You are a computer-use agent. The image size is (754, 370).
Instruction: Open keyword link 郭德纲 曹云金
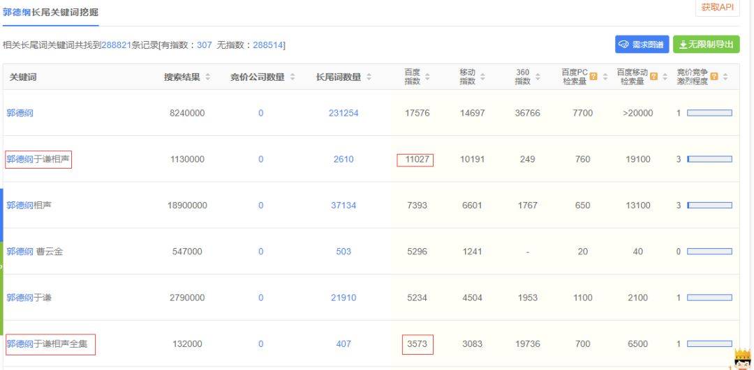tap(35, 252)
